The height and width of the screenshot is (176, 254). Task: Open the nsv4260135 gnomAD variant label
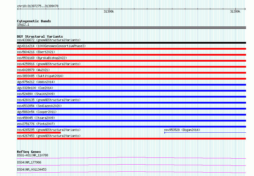(49, 100)
